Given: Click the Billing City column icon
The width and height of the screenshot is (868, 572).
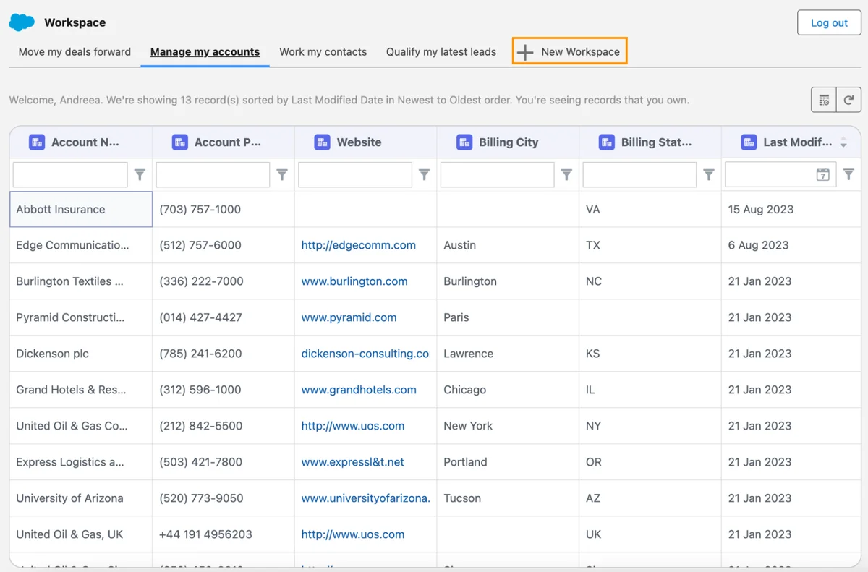Looking at the screenshot, I should tap(465, 142).
